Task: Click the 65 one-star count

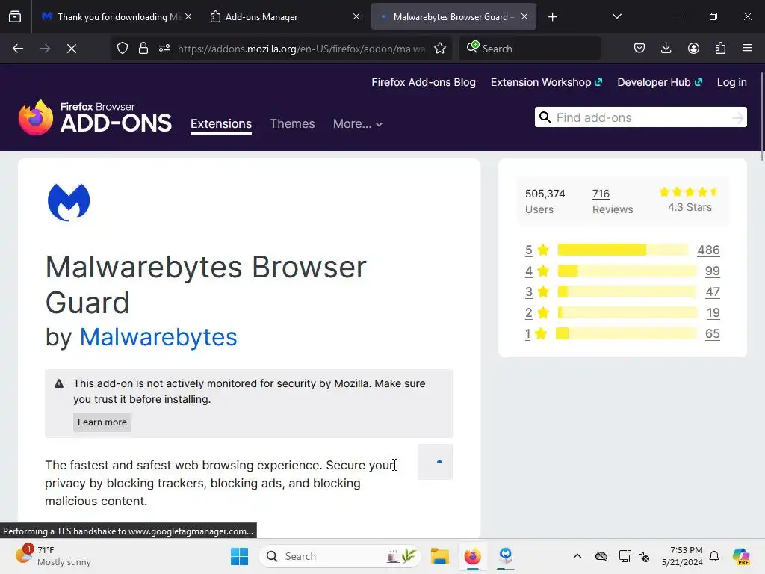Action: coord(712,334)
